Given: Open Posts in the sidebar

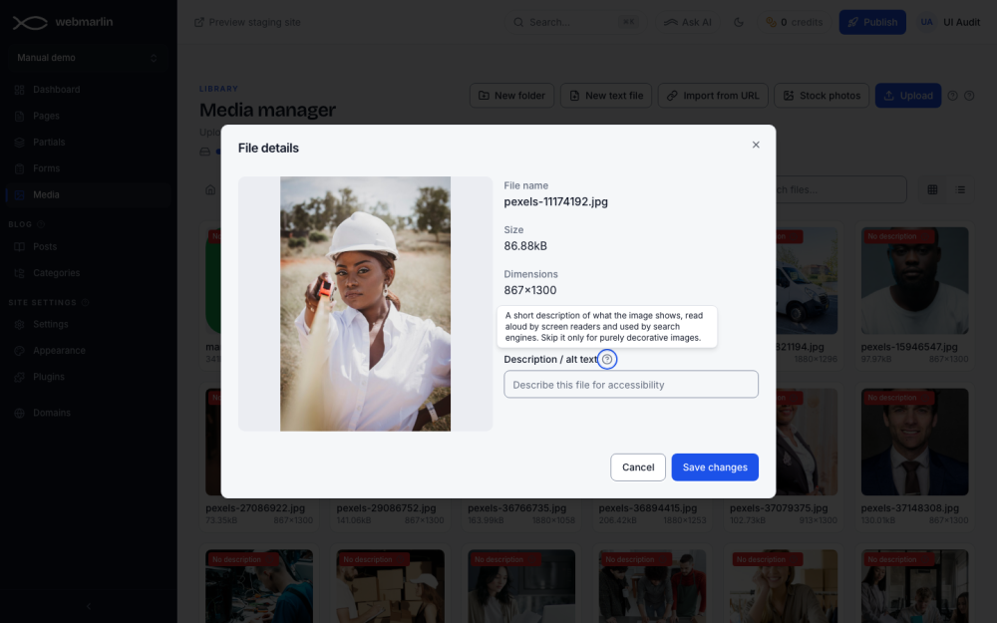Looking at the screenshot, I should coord(88,246).
